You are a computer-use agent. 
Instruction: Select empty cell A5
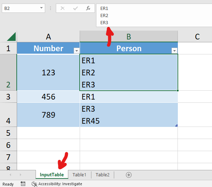(48, 133)
